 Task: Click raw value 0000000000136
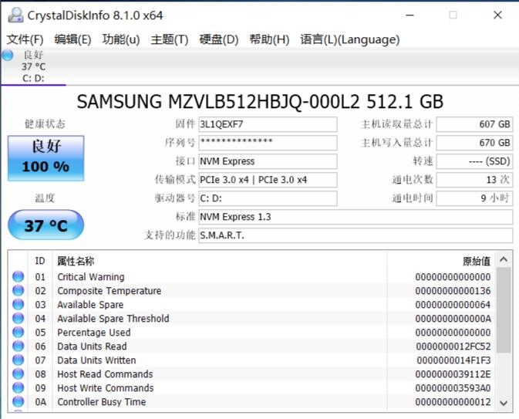coord(453,291)
